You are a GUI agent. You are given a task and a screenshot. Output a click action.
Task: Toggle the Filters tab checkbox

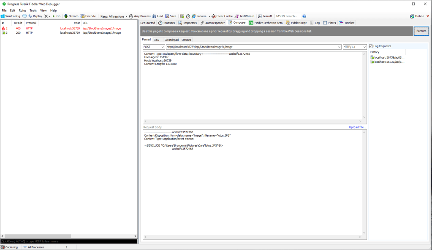click(x=325, y=23)
